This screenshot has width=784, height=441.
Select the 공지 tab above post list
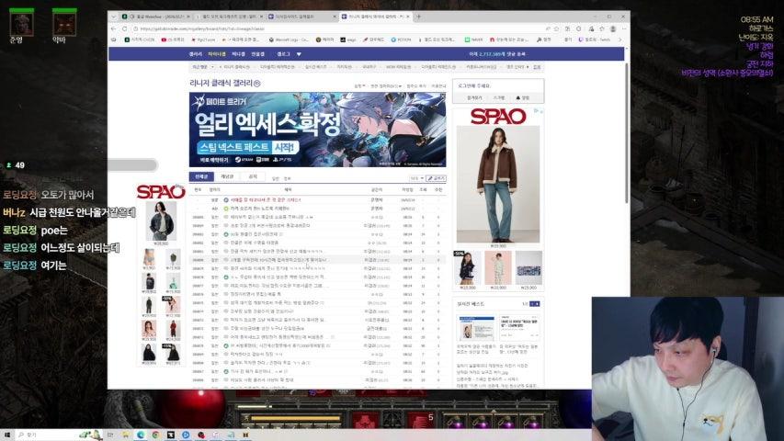[x=253, y=176]
